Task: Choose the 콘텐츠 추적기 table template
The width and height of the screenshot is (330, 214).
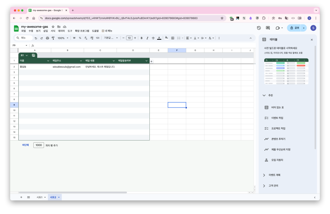Action: (278, 139)
